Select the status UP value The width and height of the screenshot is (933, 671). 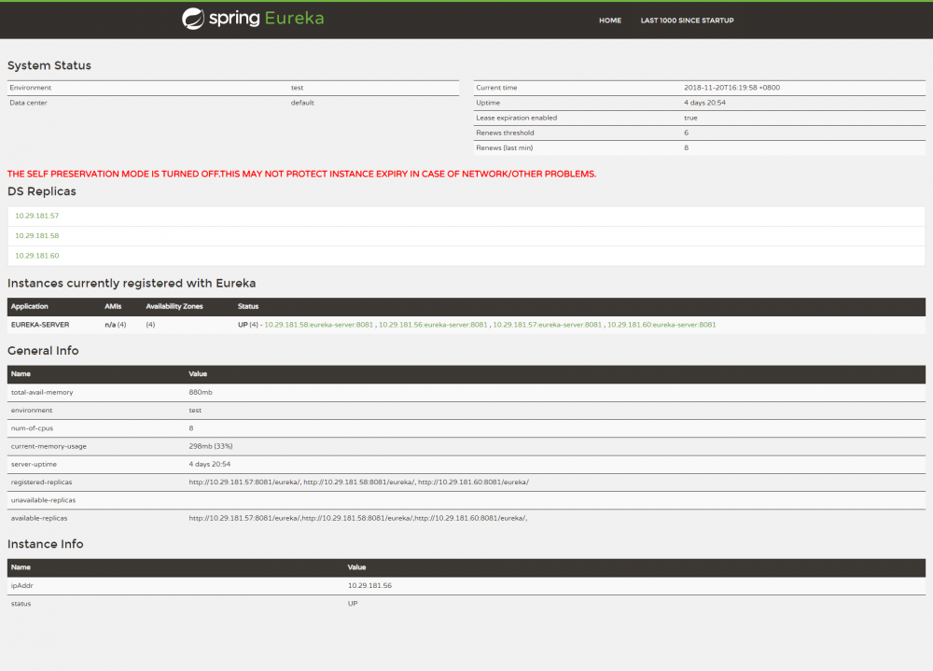pos(353,603)
